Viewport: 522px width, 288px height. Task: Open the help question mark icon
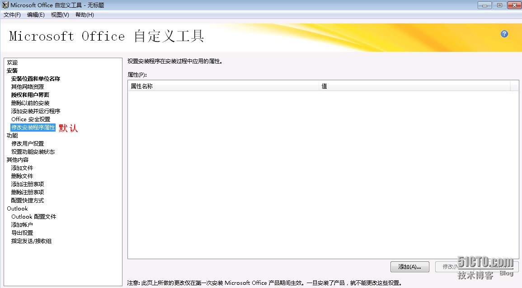coord(504,34)
